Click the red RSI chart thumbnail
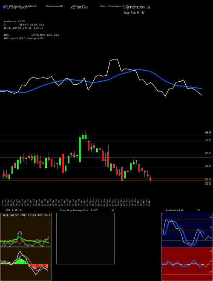This screenshot has height=281, width=213. pos(187,264)
